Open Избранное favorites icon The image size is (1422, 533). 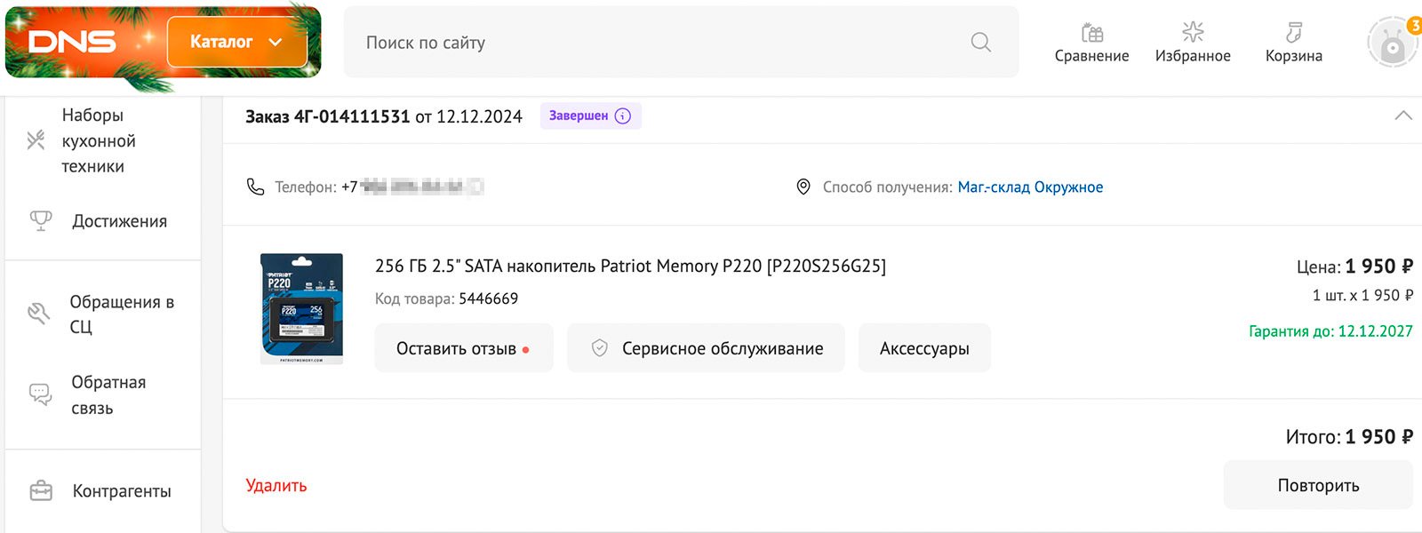coord(1193,34)
